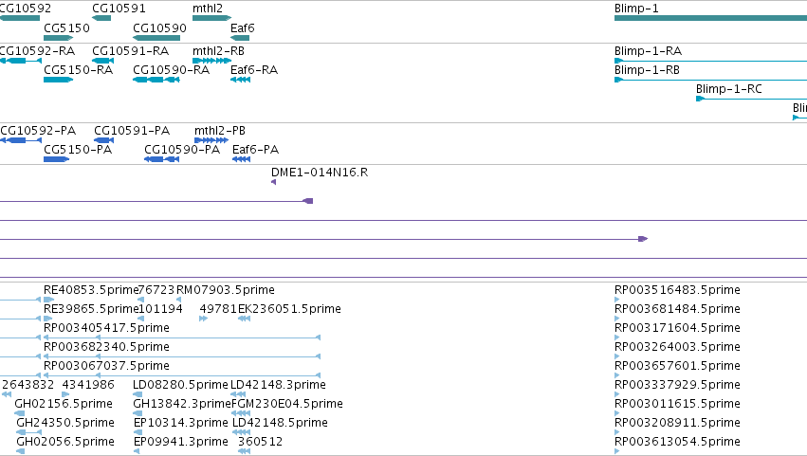Select the RP003405417.5prime label

pyautogui.click(x=106, y=328)
